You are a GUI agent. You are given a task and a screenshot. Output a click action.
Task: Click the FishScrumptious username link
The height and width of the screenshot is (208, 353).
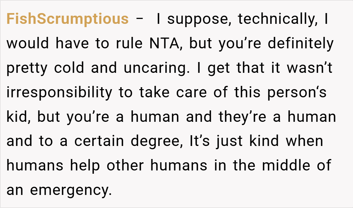[x=67, y=19]
